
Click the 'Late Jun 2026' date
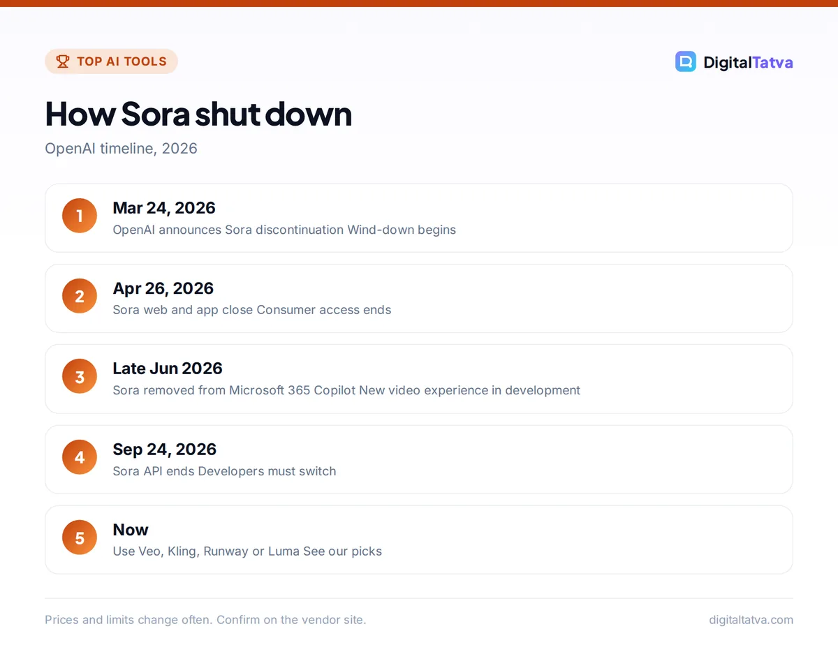click(168, 369)
